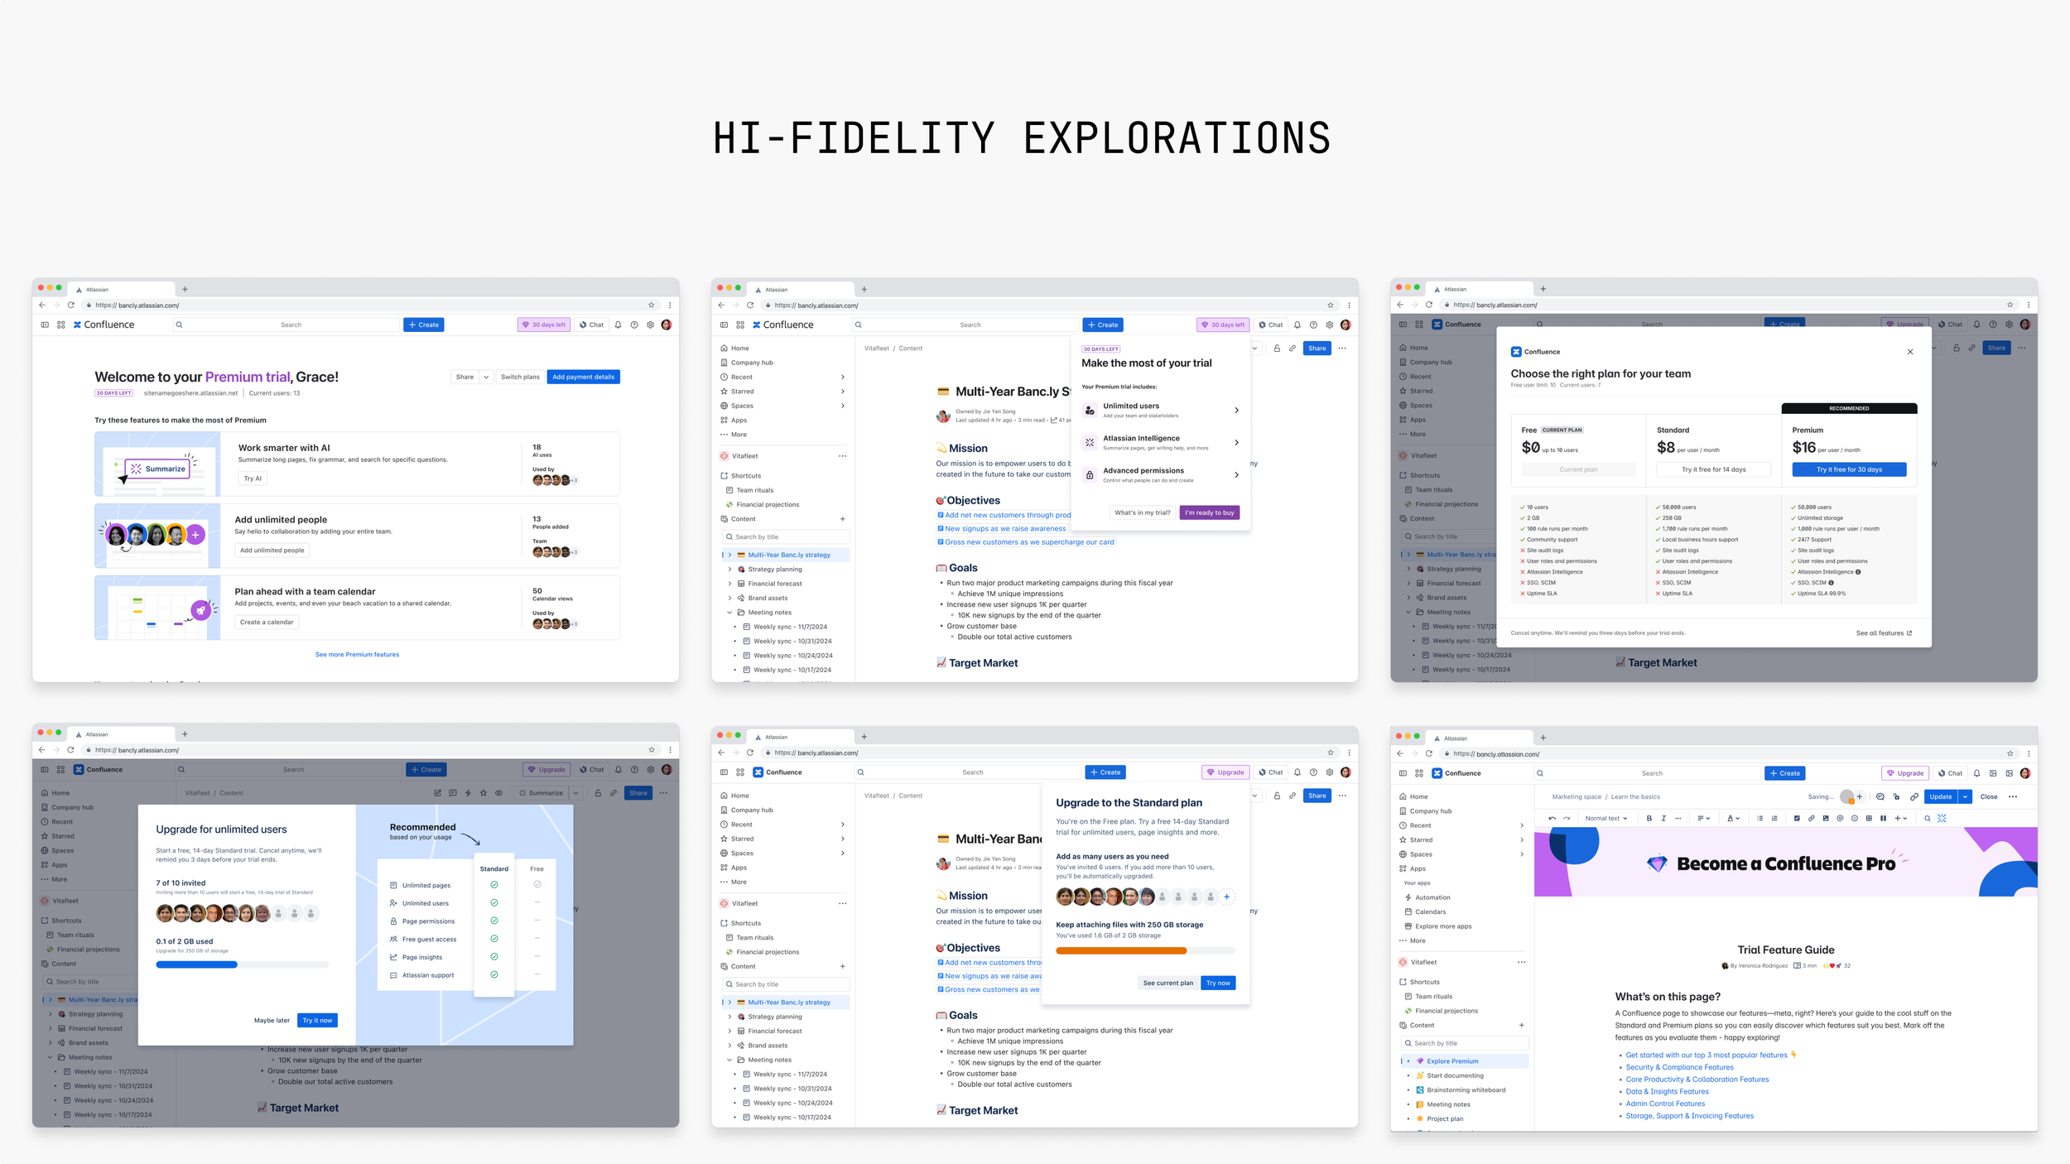
Task: Open the Normal text style dropdown
Action: tap(1605, 818)
